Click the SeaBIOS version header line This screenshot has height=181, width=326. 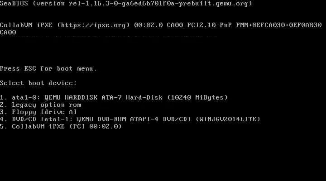click(126, 4)
